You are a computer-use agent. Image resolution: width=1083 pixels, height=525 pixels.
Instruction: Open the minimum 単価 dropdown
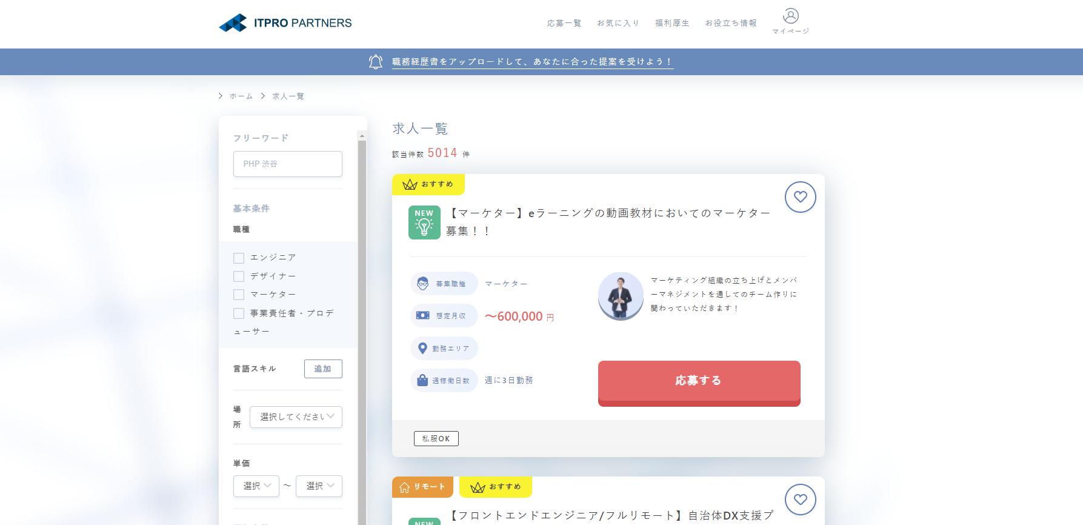(256, 486)
